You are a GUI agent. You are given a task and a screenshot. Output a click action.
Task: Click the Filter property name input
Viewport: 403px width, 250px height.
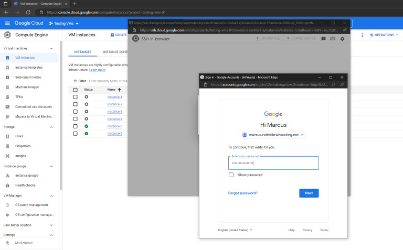click(x=108, y=81)
